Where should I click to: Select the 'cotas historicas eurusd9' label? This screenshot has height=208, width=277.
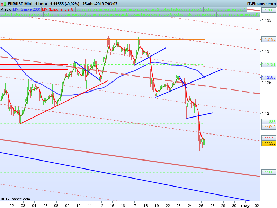195,14
